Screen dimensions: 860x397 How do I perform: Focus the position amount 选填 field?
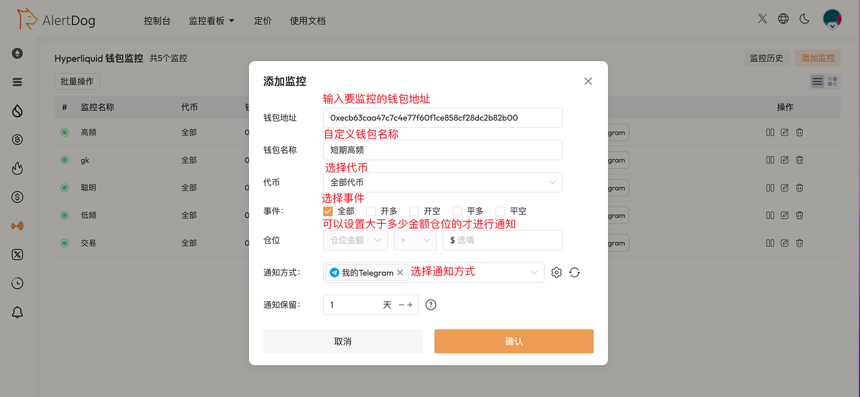click(503, 240)
